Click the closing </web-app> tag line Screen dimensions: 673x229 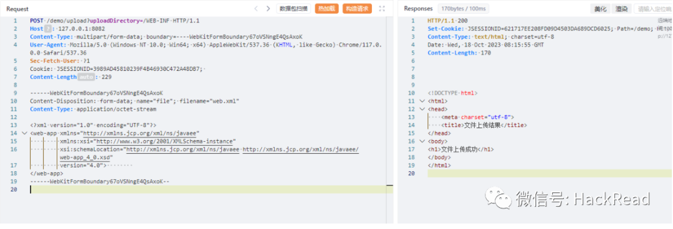point(46,174)
